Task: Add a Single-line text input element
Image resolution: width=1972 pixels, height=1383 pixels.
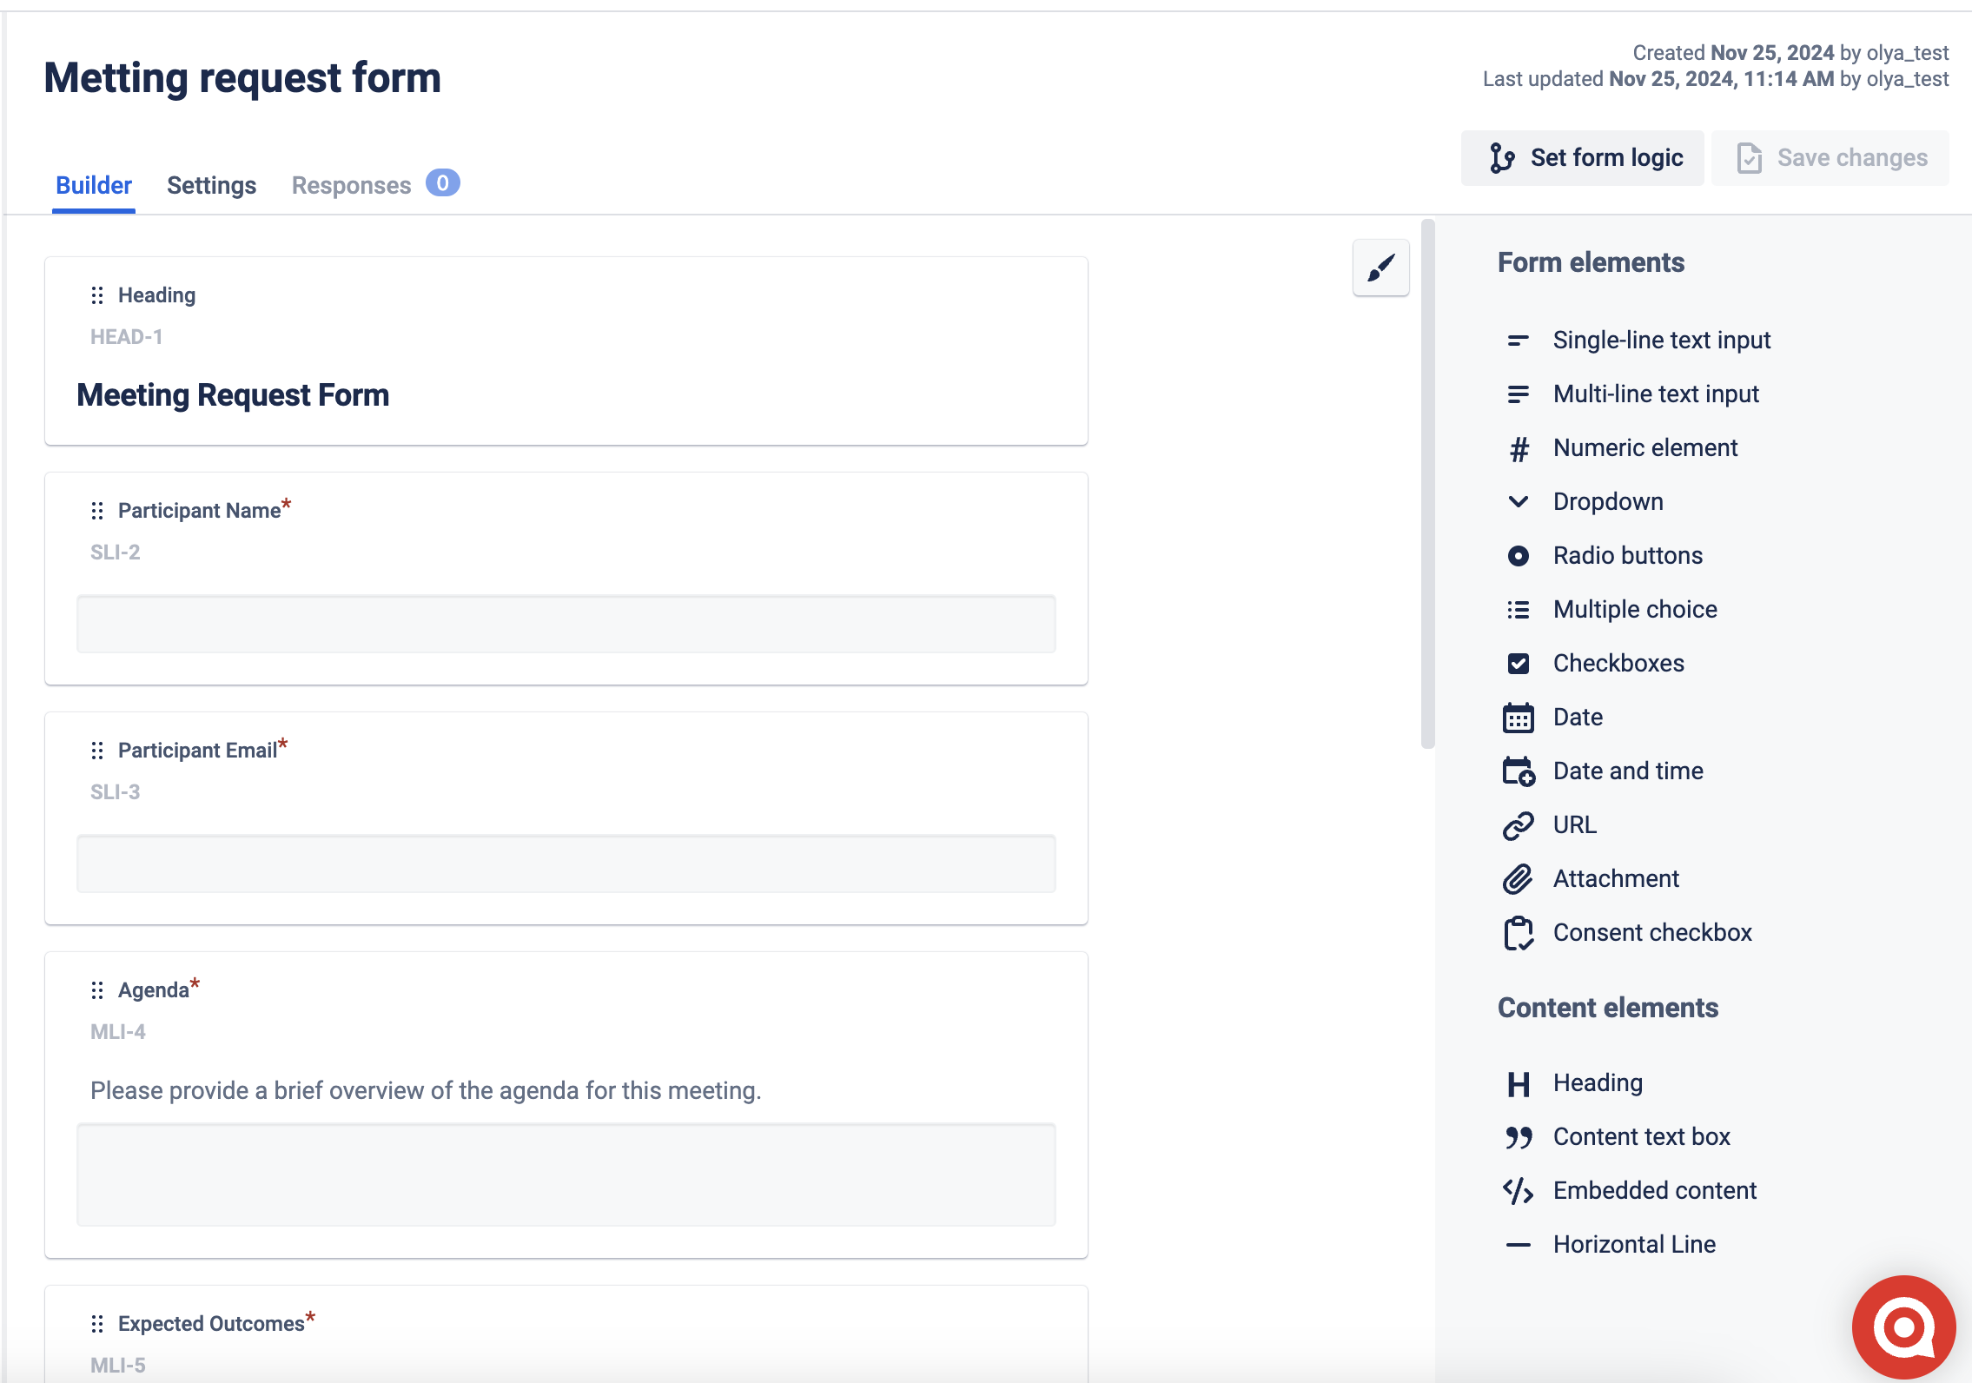Action: (x=1660, y=340)
